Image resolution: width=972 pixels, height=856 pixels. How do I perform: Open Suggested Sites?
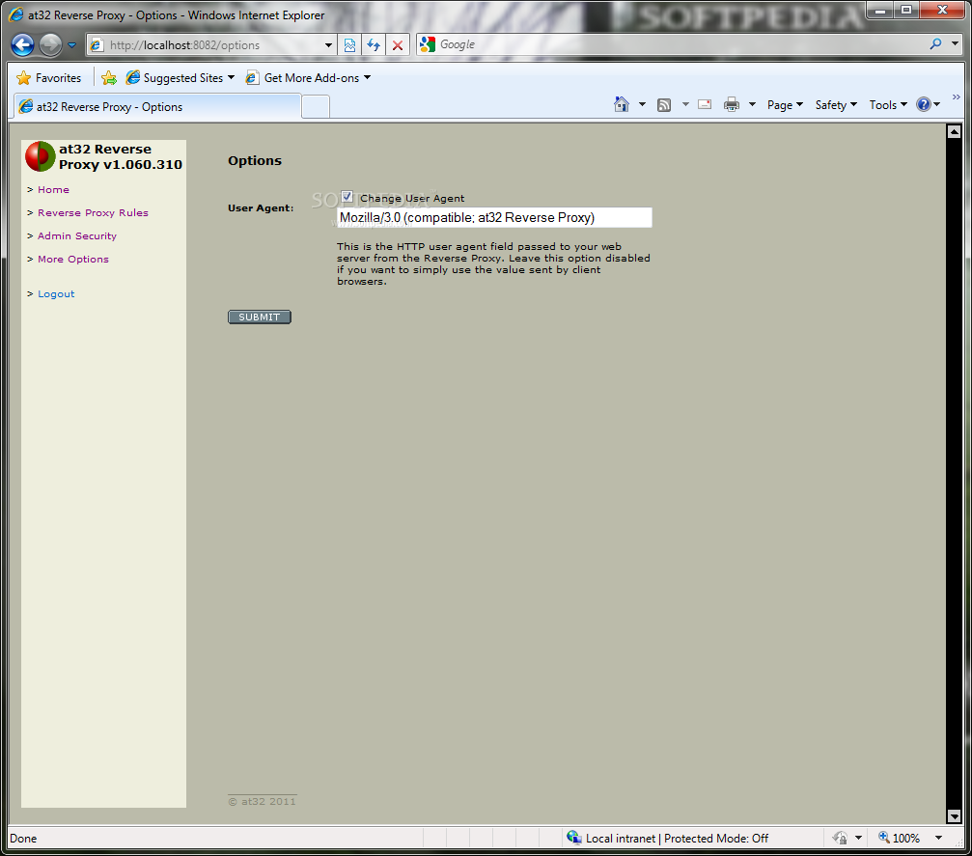pyautogui.click(x=180, y=78)
